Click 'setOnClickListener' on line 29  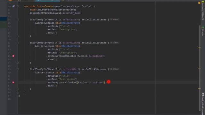click(94, 69)
